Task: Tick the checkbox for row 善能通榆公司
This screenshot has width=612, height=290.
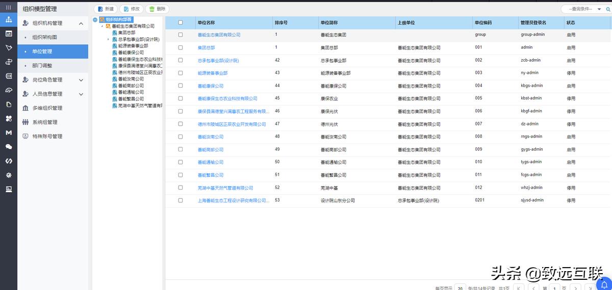Action: pos(181,162)
